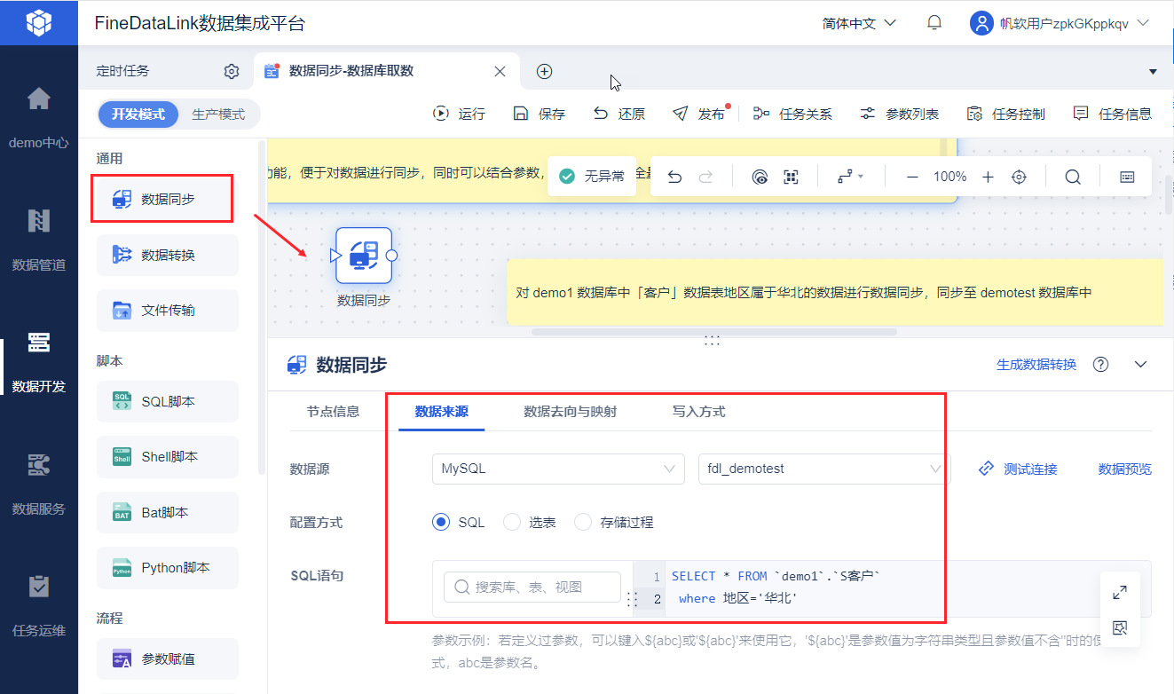Run the task with 运行
The width and height of the screenshot is (1174, 694).
(x=459, y=114)
